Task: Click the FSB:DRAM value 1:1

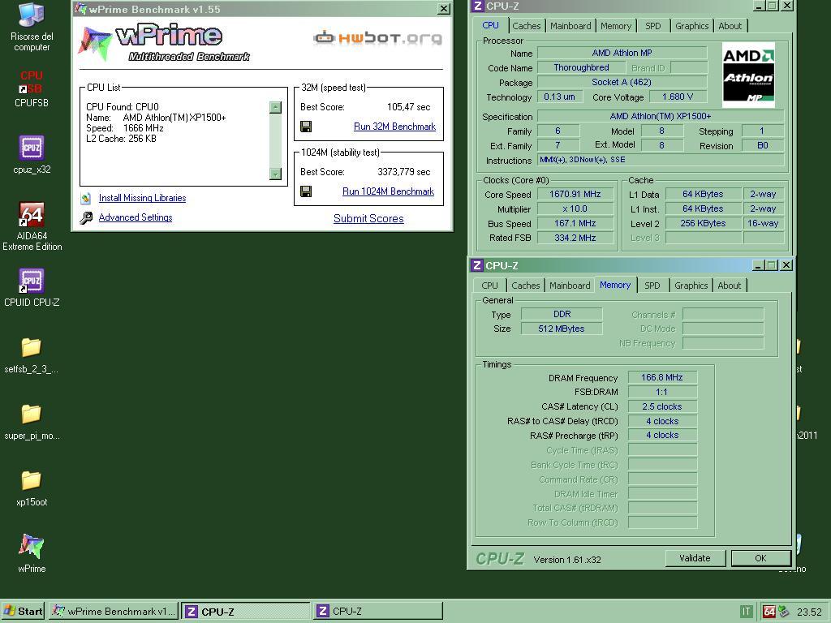Action: click(x=662, y=392)
